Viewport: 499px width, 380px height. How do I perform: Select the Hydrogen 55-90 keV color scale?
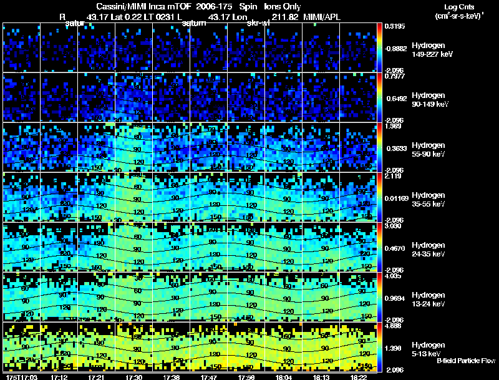click(380, 147)
